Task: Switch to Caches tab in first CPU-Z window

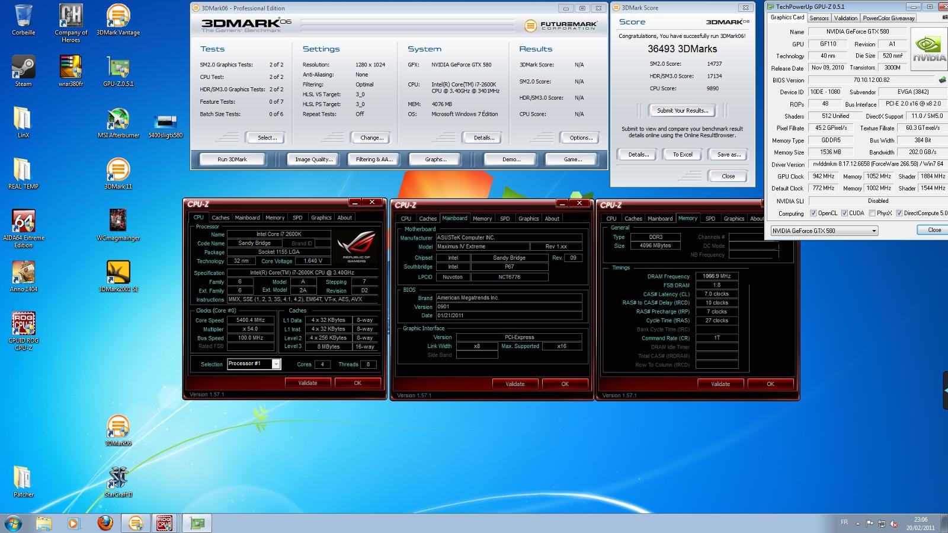Action: tap(220, 218)
